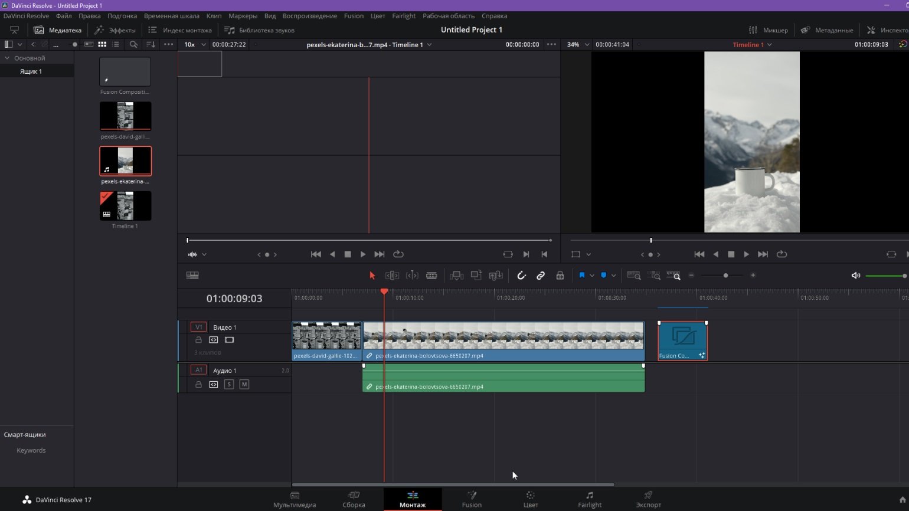Open the source clip name dropdown

coord(369,44)
